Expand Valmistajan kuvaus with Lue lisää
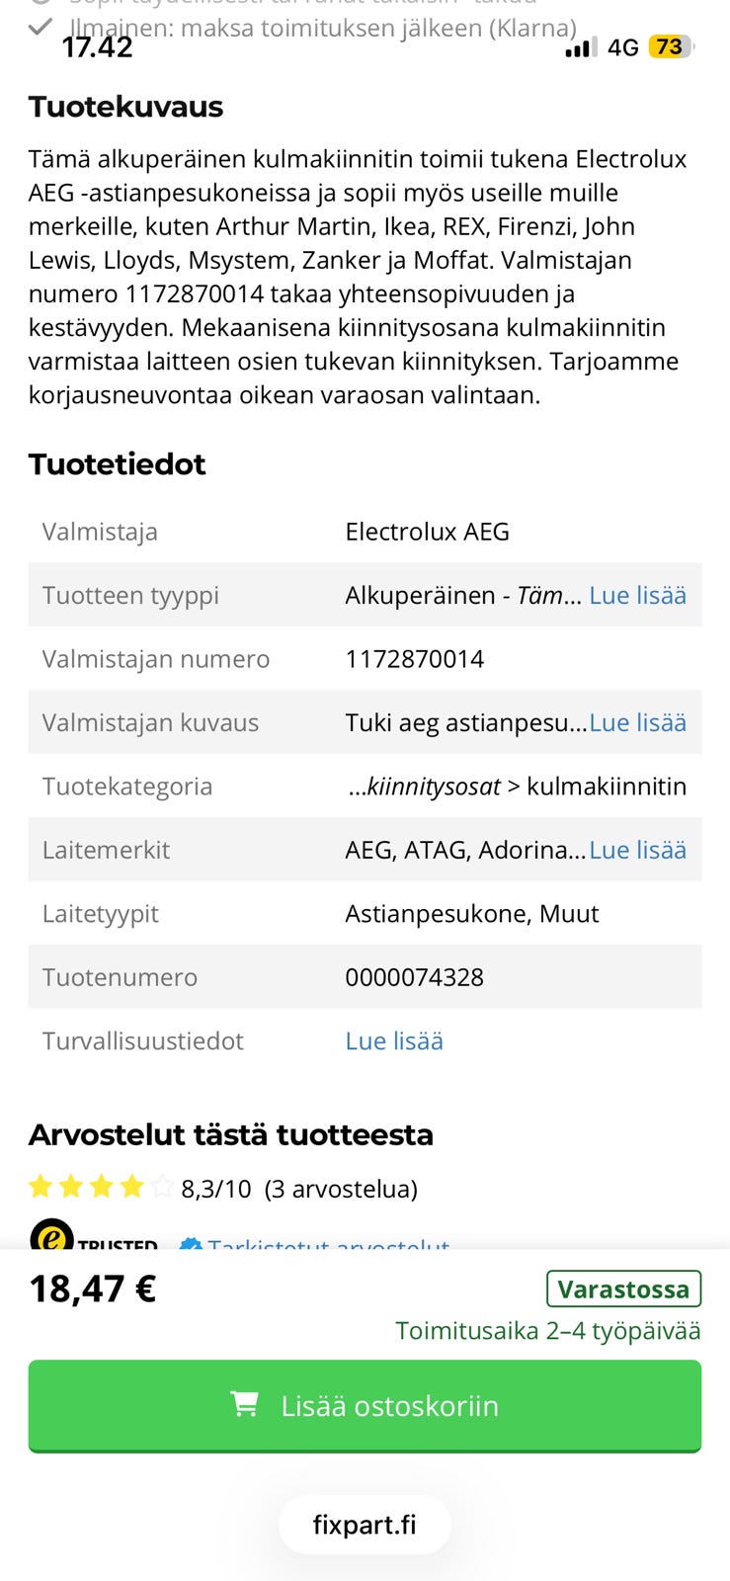730x1581 pixels. 637,722
